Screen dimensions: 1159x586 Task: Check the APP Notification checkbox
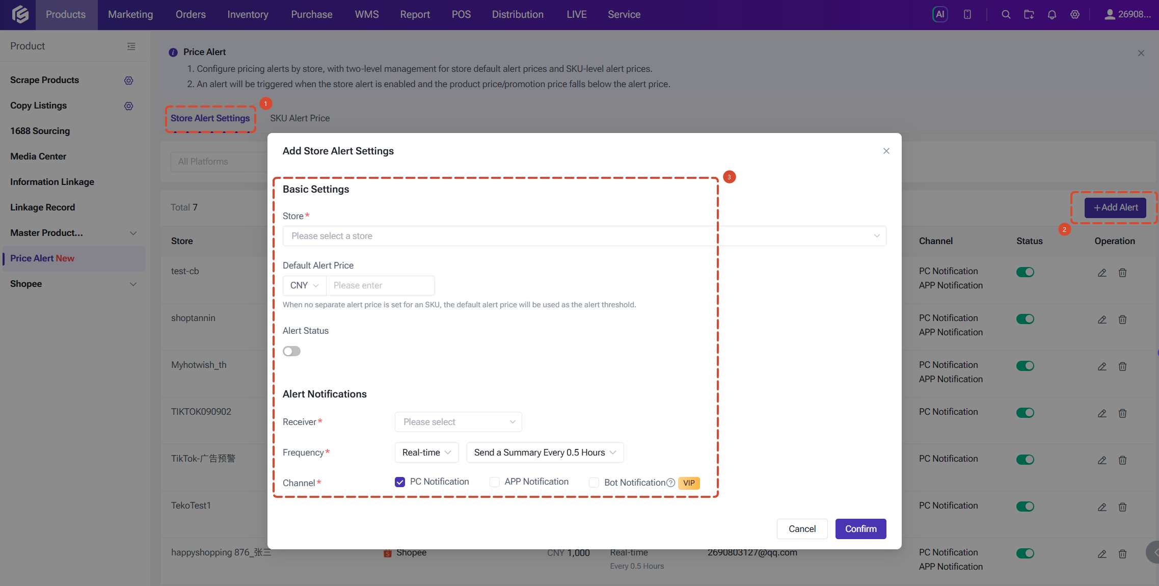495,482
